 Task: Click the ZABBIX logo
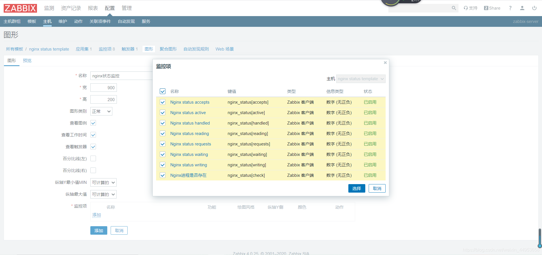[x=20, y=8]
